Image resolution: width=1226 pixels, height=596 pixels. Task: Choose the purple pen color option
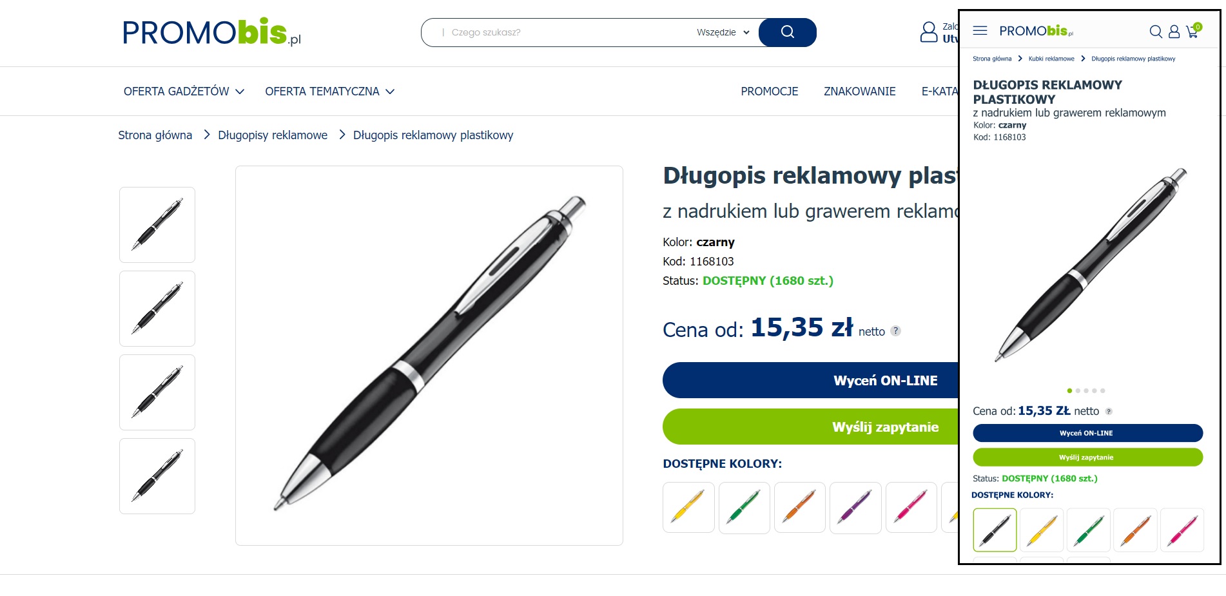(855, 507)
